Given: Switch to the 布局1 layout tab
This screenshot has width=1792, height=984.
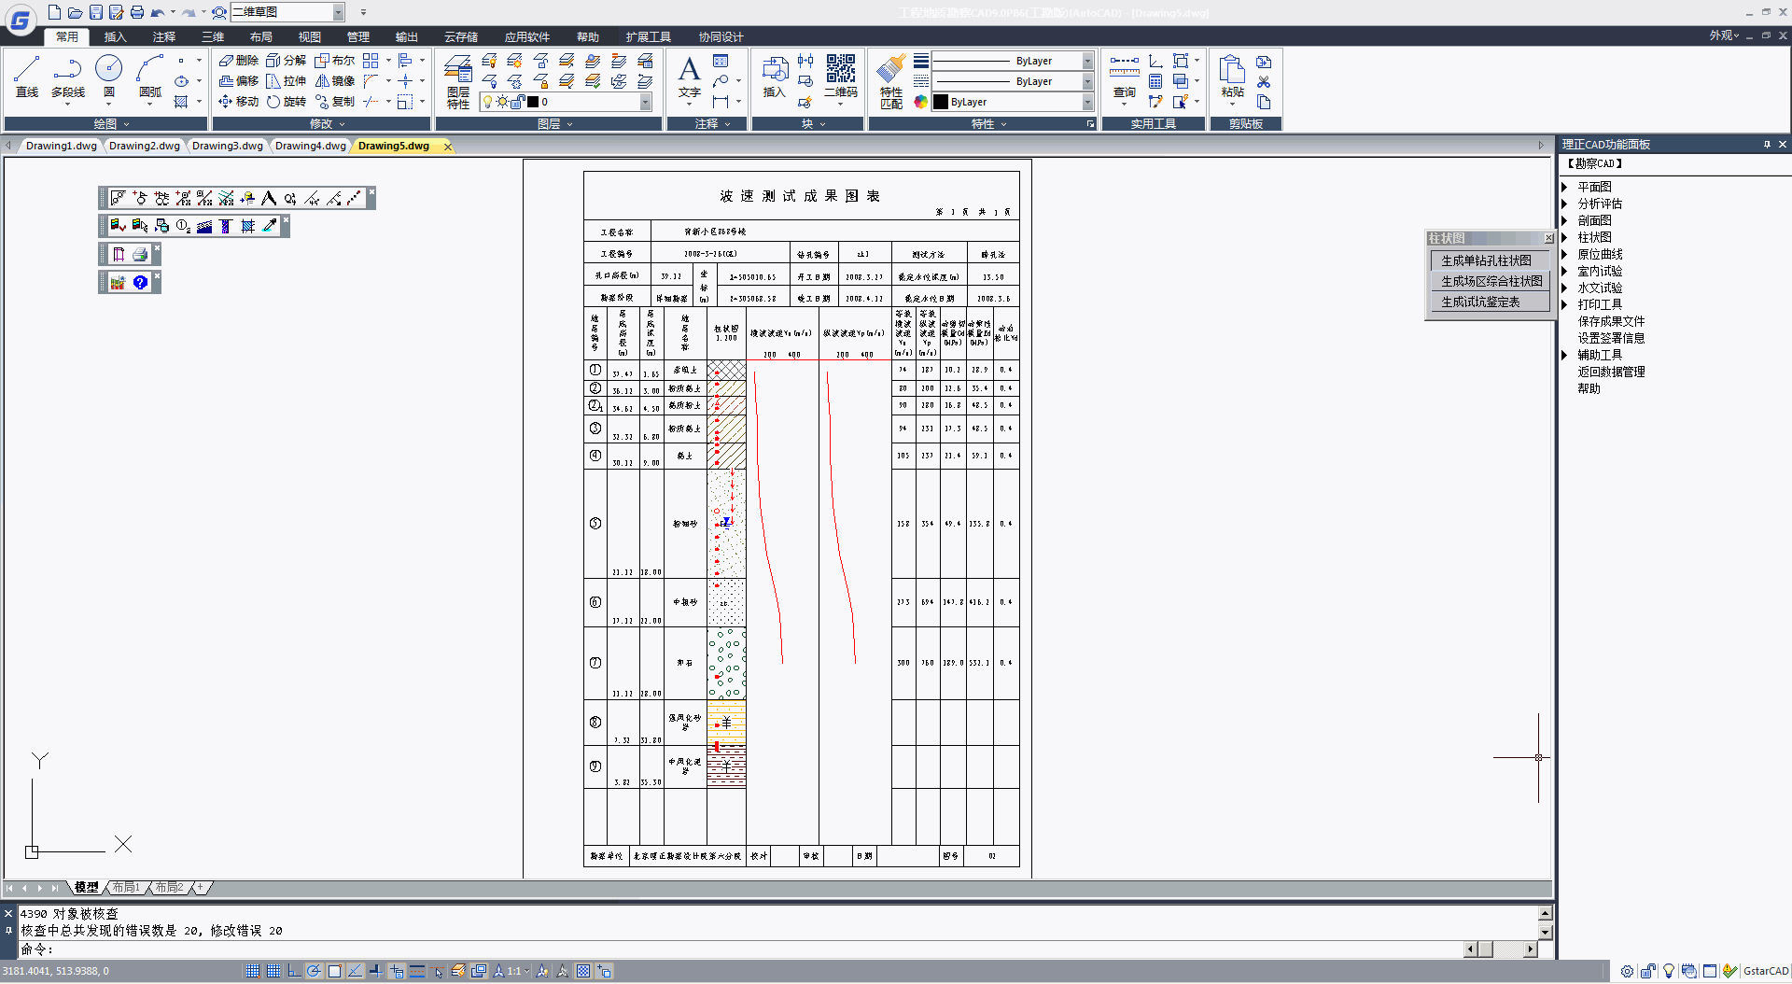Looking at the screenshot, I should tap(126, 887).
